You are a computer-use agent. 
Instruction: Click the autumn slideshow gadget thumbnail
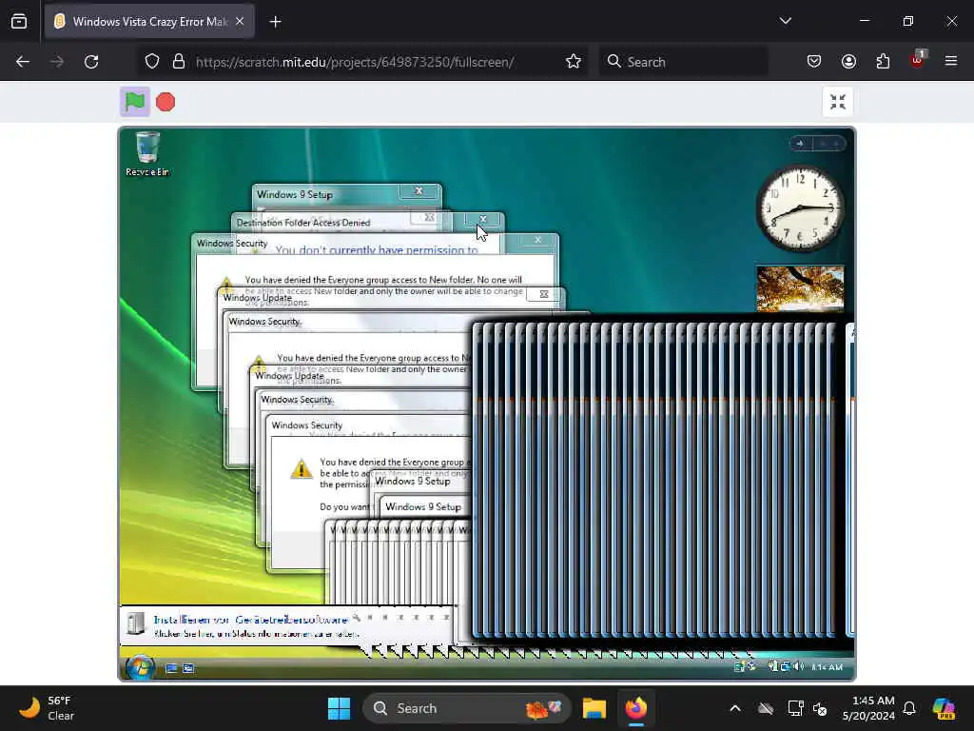coord(800,288)
